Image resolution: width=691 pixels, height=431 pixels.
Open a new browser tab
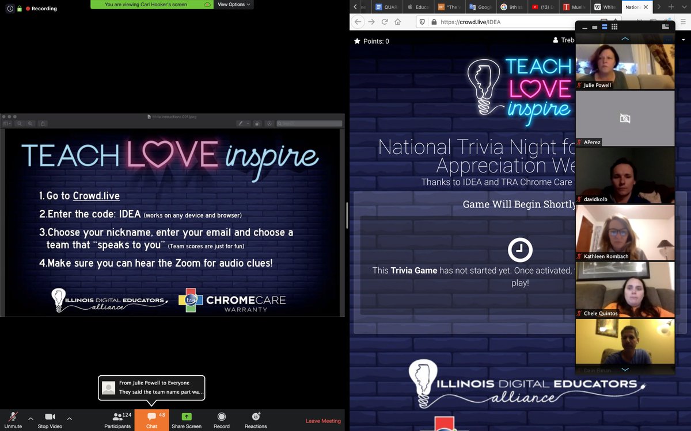click(671, 7)
